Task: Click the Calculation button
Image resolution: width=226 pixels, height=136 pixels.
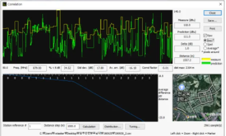Action: pos(89,127)
